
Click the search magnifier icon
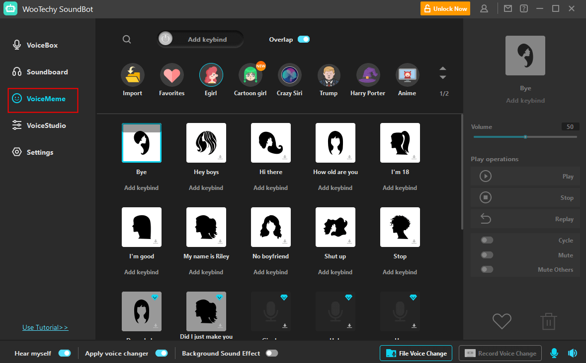coord(127,39)
